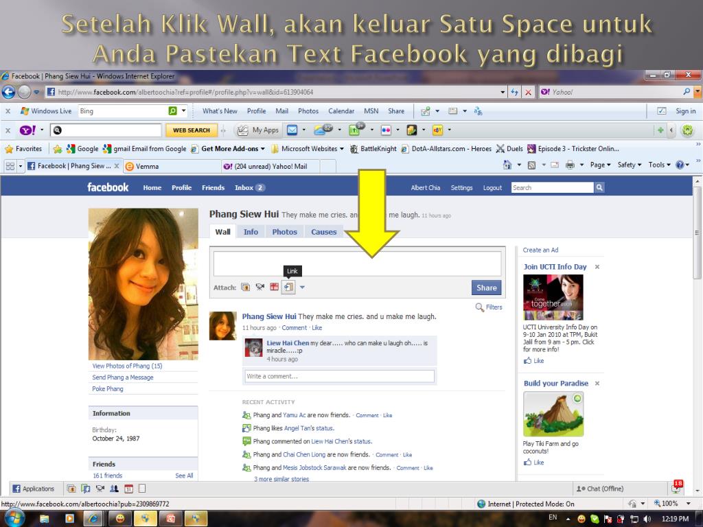Click the blue Share button

point(487,288)
